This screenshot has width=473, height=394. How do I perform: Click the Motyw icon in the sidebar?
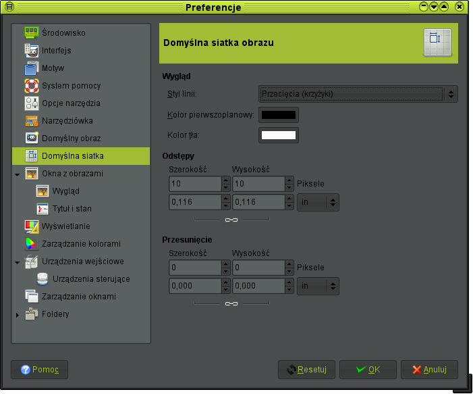[32, 68]
